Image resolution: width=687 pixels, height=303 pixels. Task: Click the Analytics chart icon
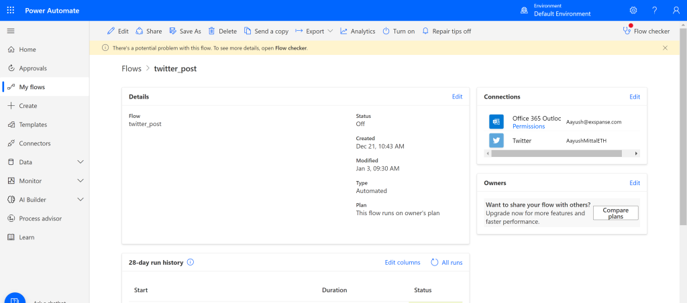344,31
